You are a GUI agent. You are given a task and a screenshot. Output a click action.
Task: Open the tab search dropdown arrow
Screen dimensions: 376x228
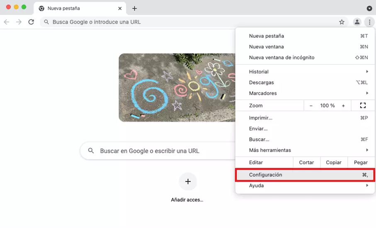(369, 8)
